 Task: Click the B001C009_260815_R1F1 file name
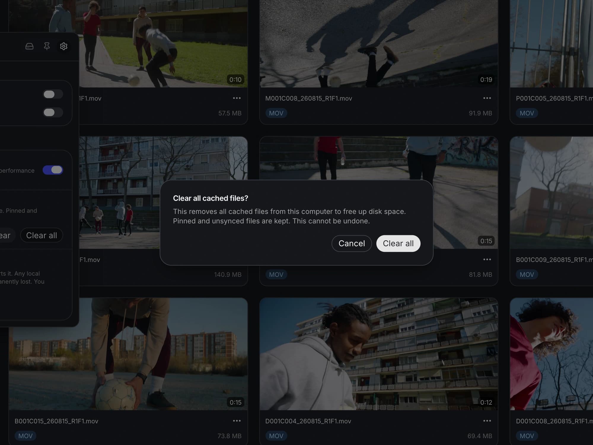[554, 260]
